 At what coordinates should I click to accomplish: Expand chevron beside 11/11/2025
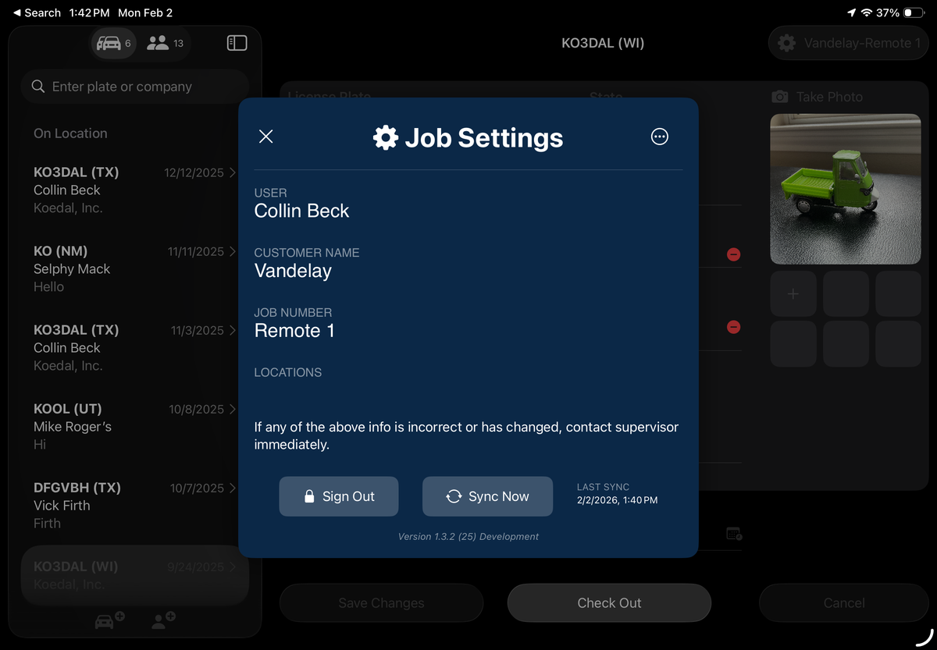coord(233,251)
